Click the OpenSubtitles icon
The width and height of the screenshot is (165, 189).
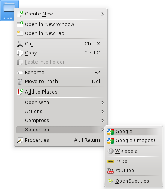pos(111,181)
